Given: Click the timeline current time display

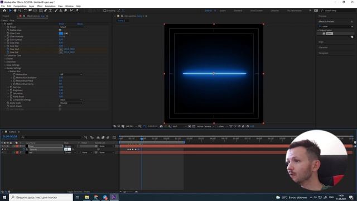Looking at the screenshot, I should [10, 136].
